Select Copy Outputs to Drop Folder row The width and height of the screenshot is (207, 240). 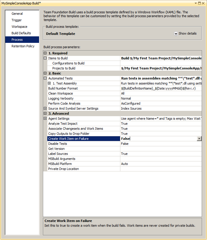84,134
